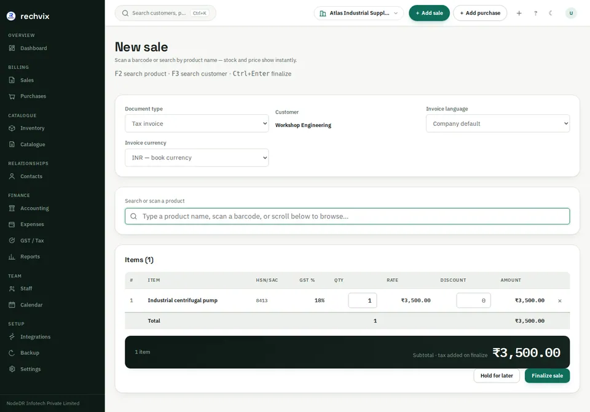Click the Add sale button
590x412 pixels.
click(x=429, y=13)
